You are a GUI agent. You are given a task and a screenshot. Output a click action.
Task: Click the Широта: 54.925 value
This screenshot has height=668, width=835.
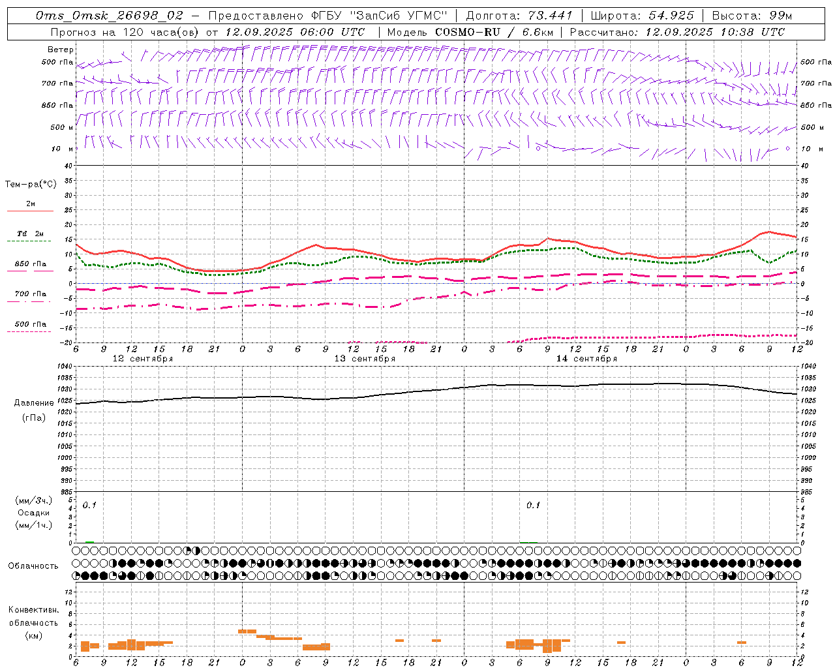[642, 16]
